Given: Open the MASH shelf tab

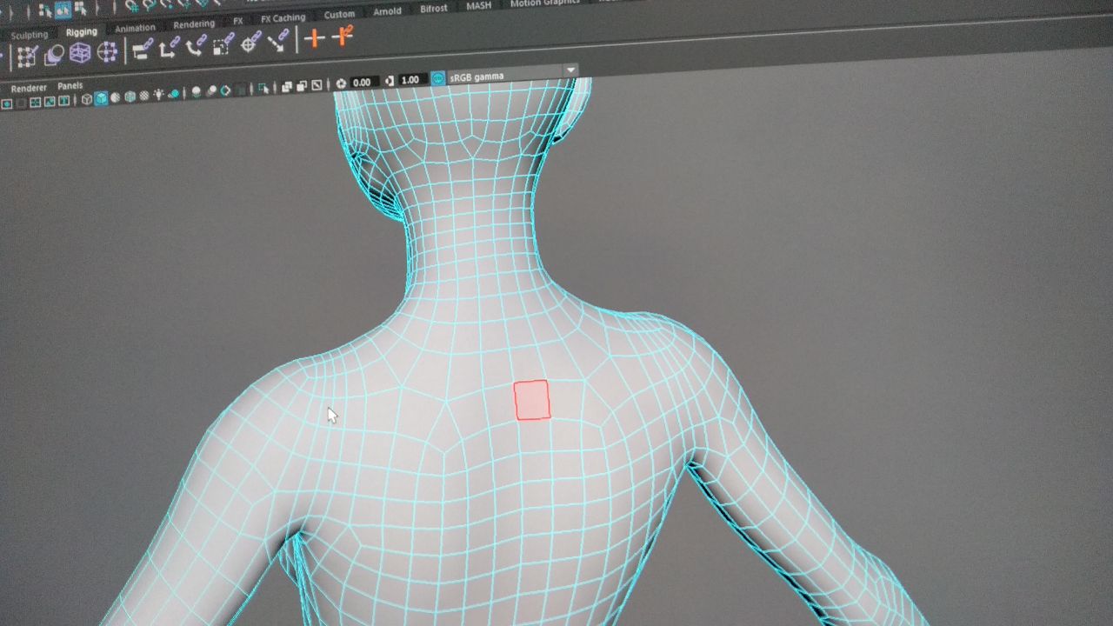Looking at the screenshot, I should [x=478, y=5].
